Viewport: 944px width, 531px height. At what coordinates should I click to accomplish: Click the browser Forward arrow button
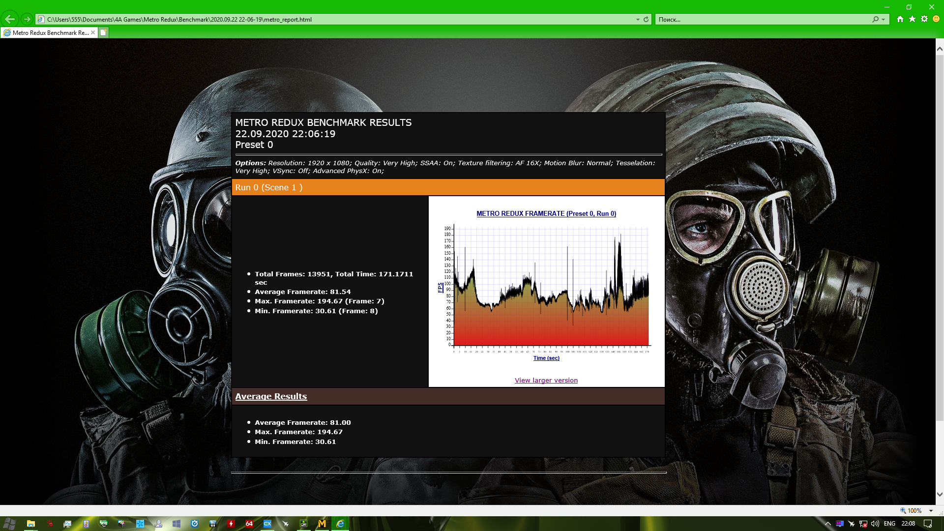[x=27, y=19]
